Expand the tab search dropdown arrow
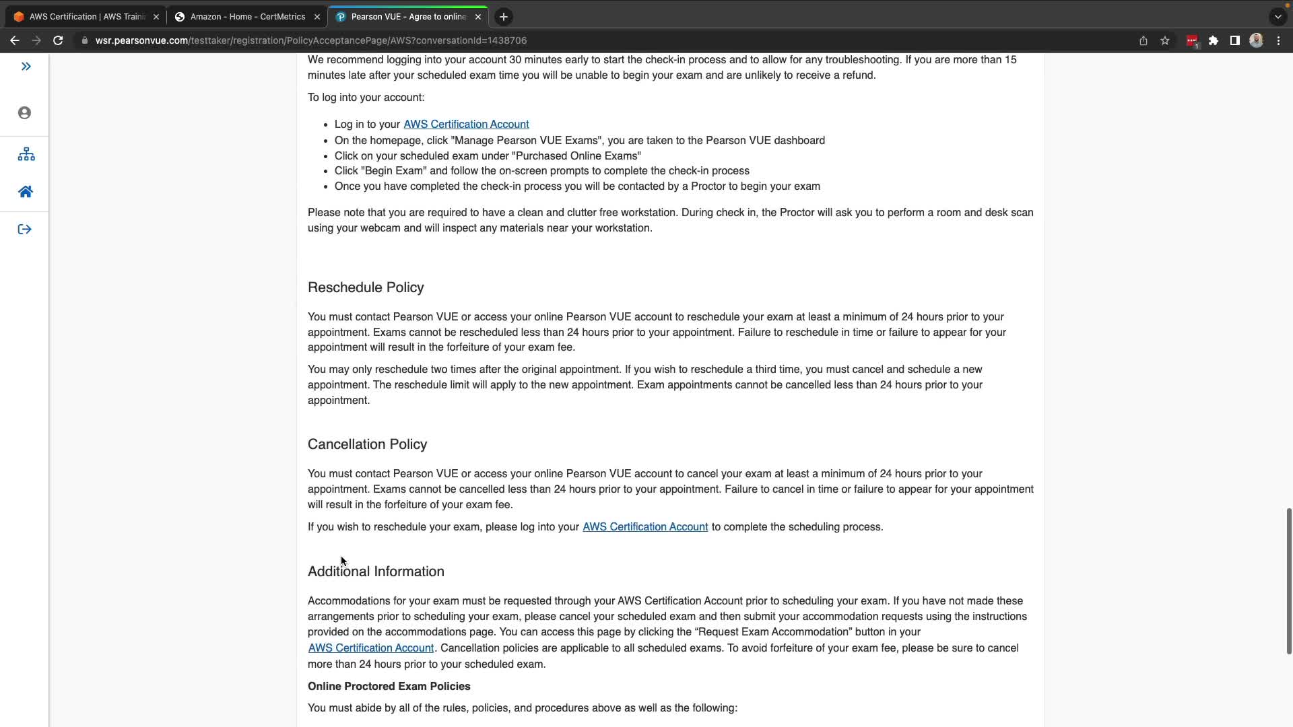The image size is (1293, 727). 1278,17
